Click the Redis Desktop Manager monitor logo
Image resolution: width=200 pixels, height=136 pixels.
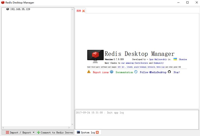(x=95, y=56)
